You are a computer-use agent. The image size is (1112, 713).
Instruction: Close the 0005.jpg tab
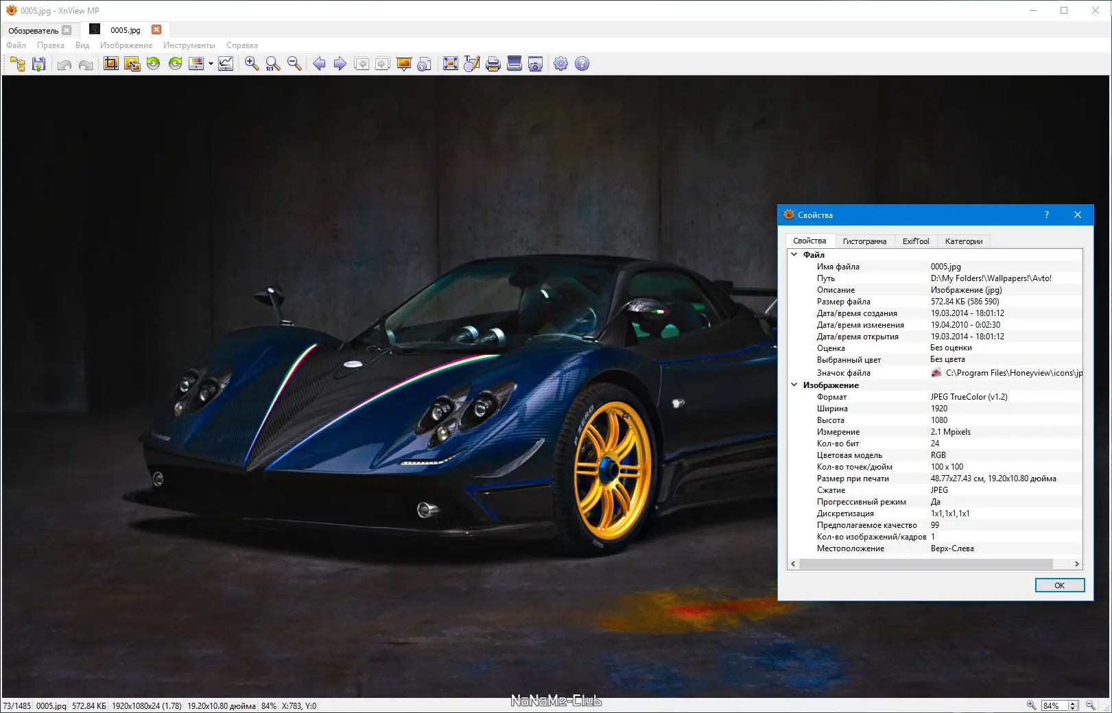click(156, 29)
